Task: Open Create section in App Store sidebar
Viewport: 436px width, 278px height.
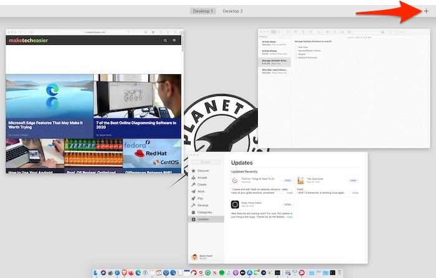Action: click(x=206, y=185)
